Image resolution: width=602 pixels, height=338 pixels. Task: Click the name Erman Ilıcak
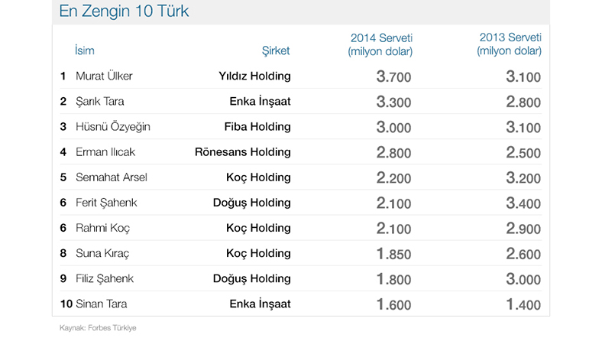(105, 152)
